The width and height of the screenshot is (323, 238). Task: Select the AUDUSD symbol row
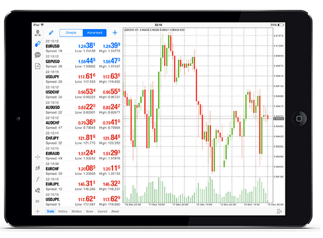tap(83, 108)
